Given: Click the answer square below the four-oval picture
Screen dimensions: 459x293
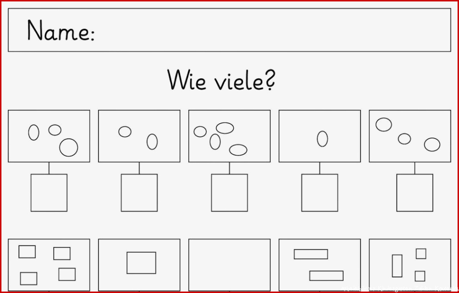Looking at the screenshot, I should click(x=229, y=193).
